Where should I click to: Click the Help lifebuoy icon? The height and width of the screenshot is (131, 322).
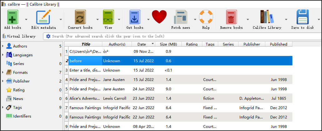coord(206,17)
